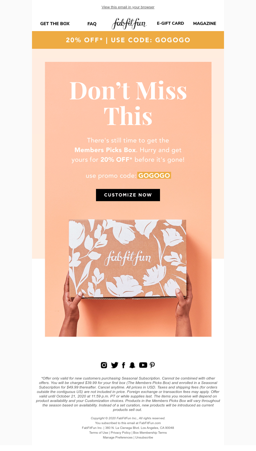Screen dimensions: 256x451
Task: Open the FAQ menu item
Action: click(92, 24)
